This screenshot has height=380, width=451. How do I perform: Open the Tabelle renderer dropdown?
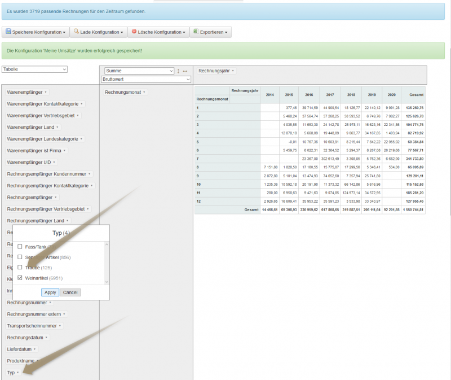[34, 69]
